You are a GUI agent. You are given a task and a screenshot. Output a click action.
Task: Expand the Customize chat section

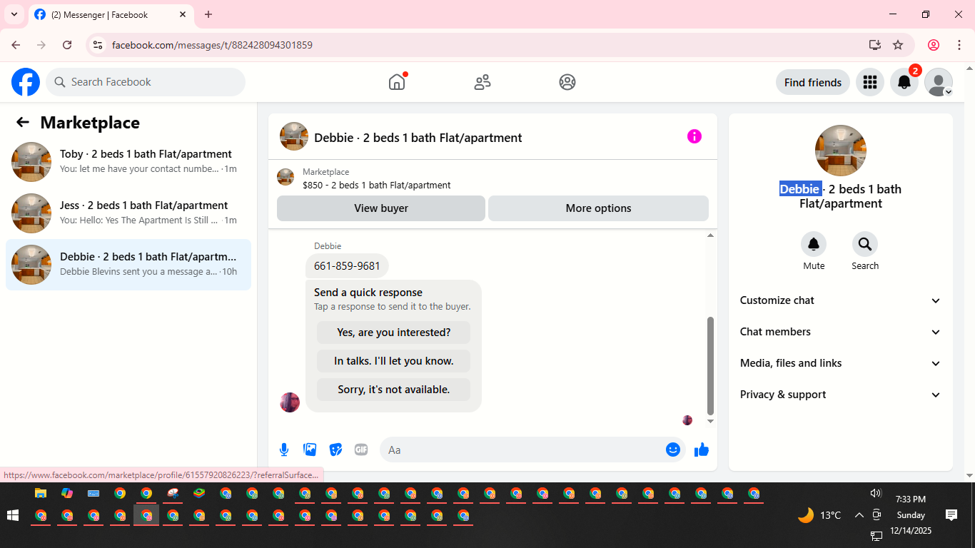[841, 300]
